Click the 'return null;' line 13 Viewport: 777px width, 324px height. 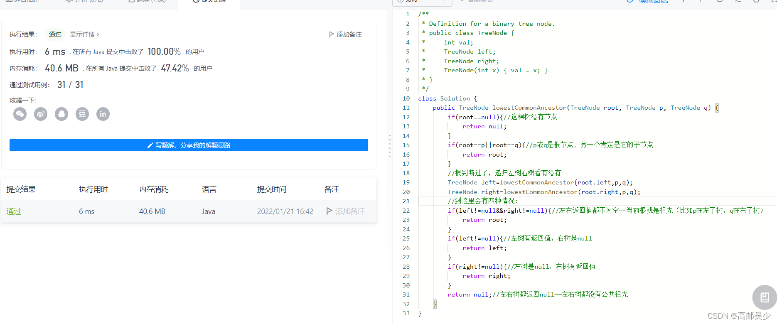[x=484, y=126]
